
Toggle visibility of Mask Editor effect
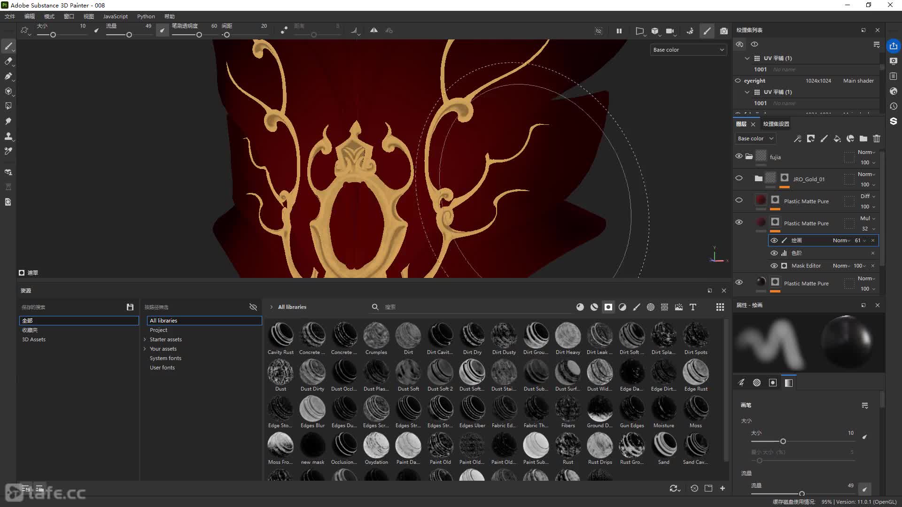click(774, 266)
